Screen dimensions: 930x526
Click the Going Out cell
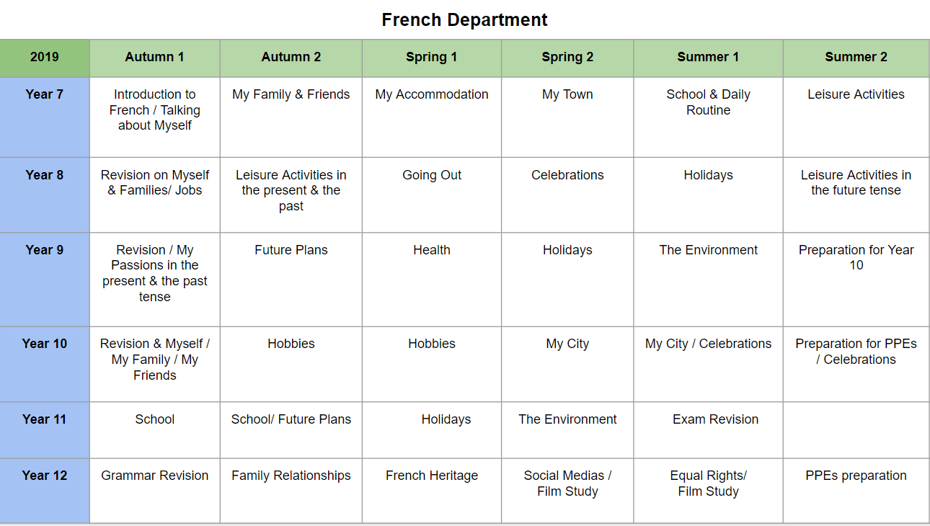(432, 195)
